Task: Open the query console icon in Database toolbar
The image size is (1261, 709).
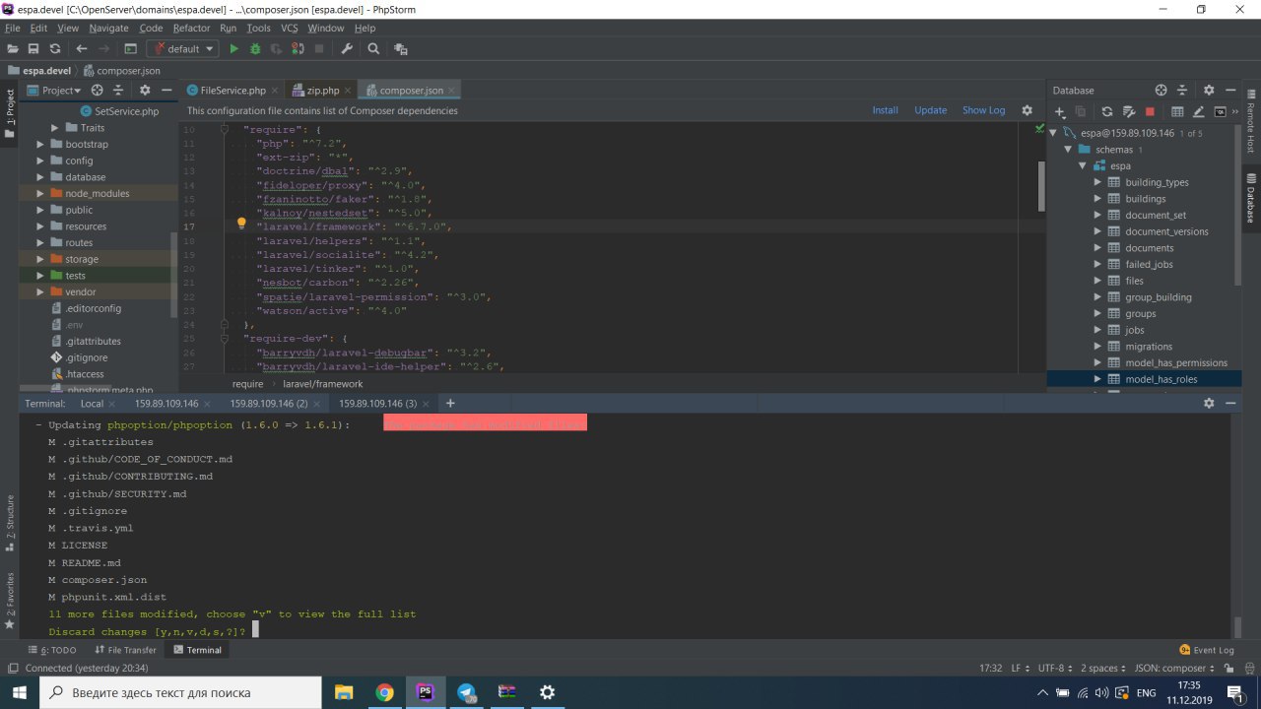Action: [1220, 112]
